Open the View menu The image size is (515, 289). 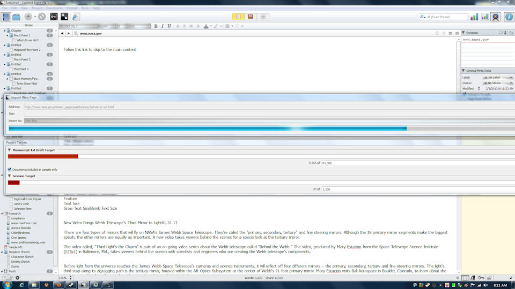point(24,8)
